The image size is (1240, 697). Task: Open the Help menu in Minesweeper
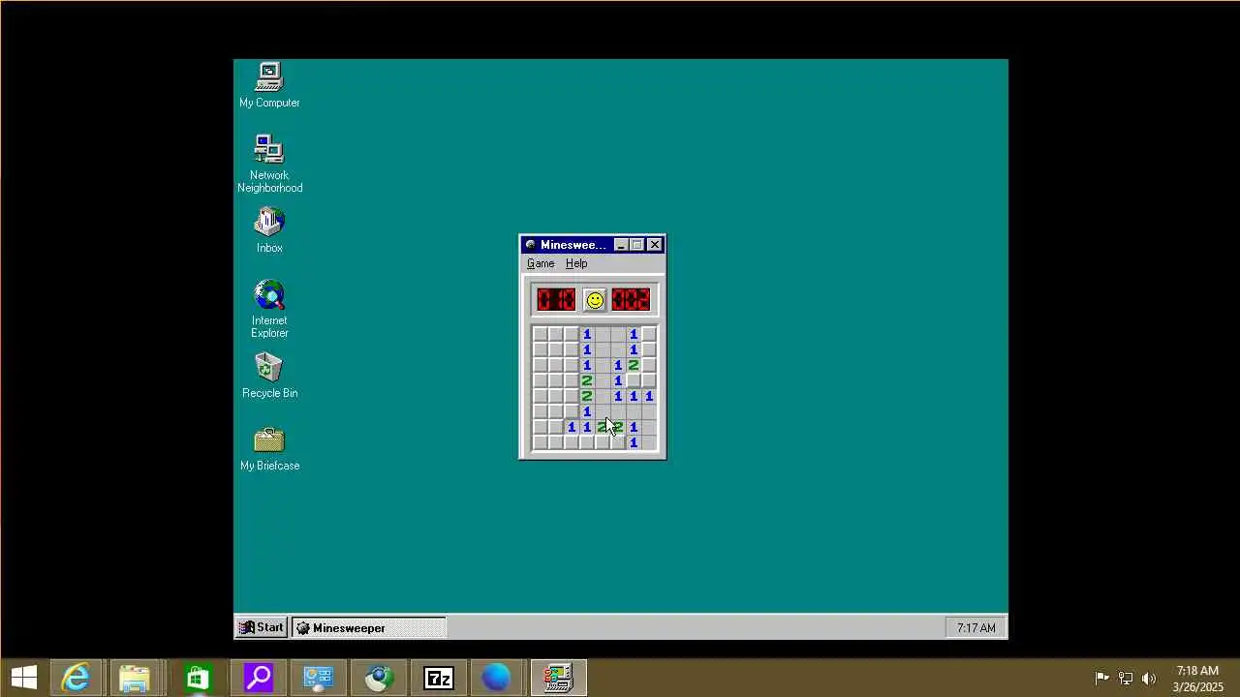576,263
